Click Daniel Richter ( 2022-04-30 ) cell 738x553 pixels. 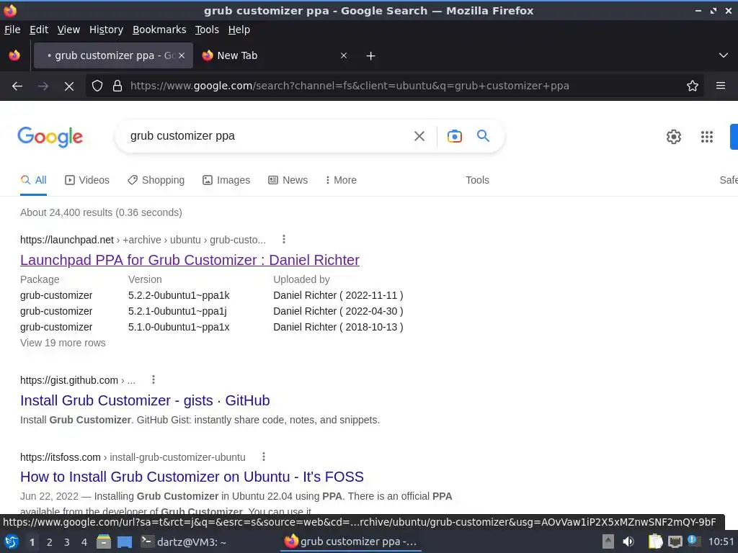[x=339, y=311]
